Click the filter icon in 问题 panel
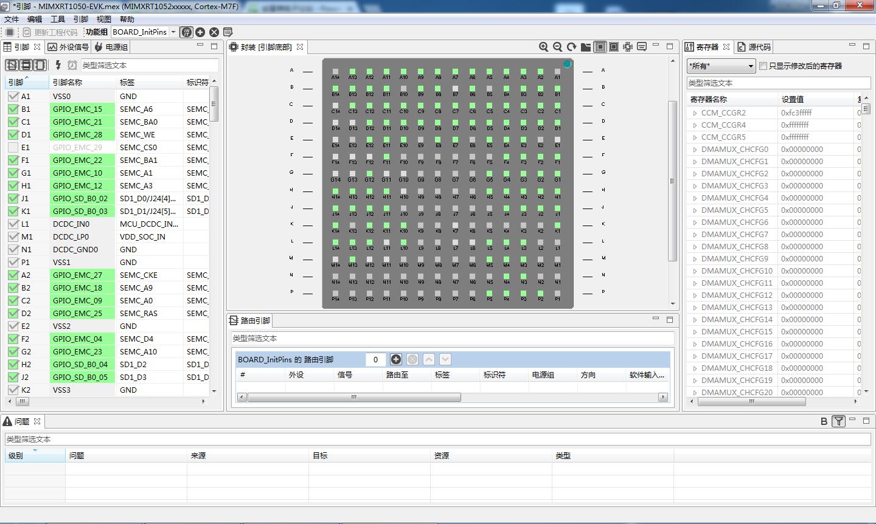 click(839, 421)
